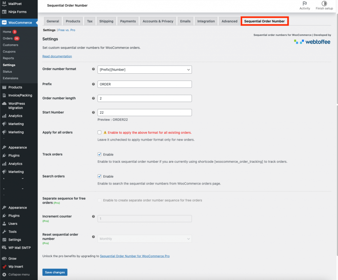338x280 pixels.
Task: Click the Prefix input field
Action: click(x=145, y=84)
